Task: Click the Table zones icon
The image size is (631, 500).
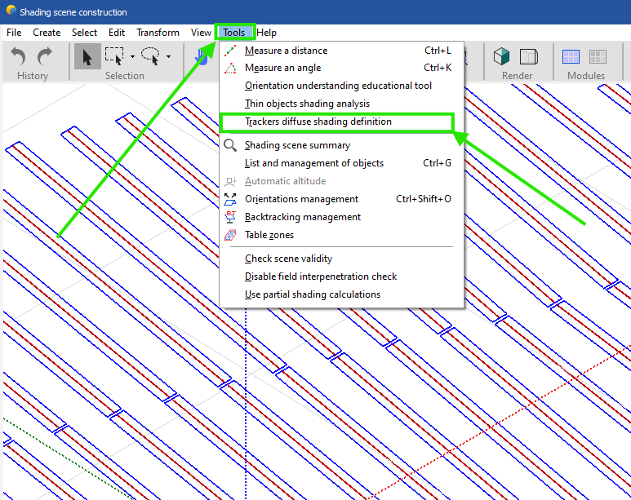Action: 230,235
